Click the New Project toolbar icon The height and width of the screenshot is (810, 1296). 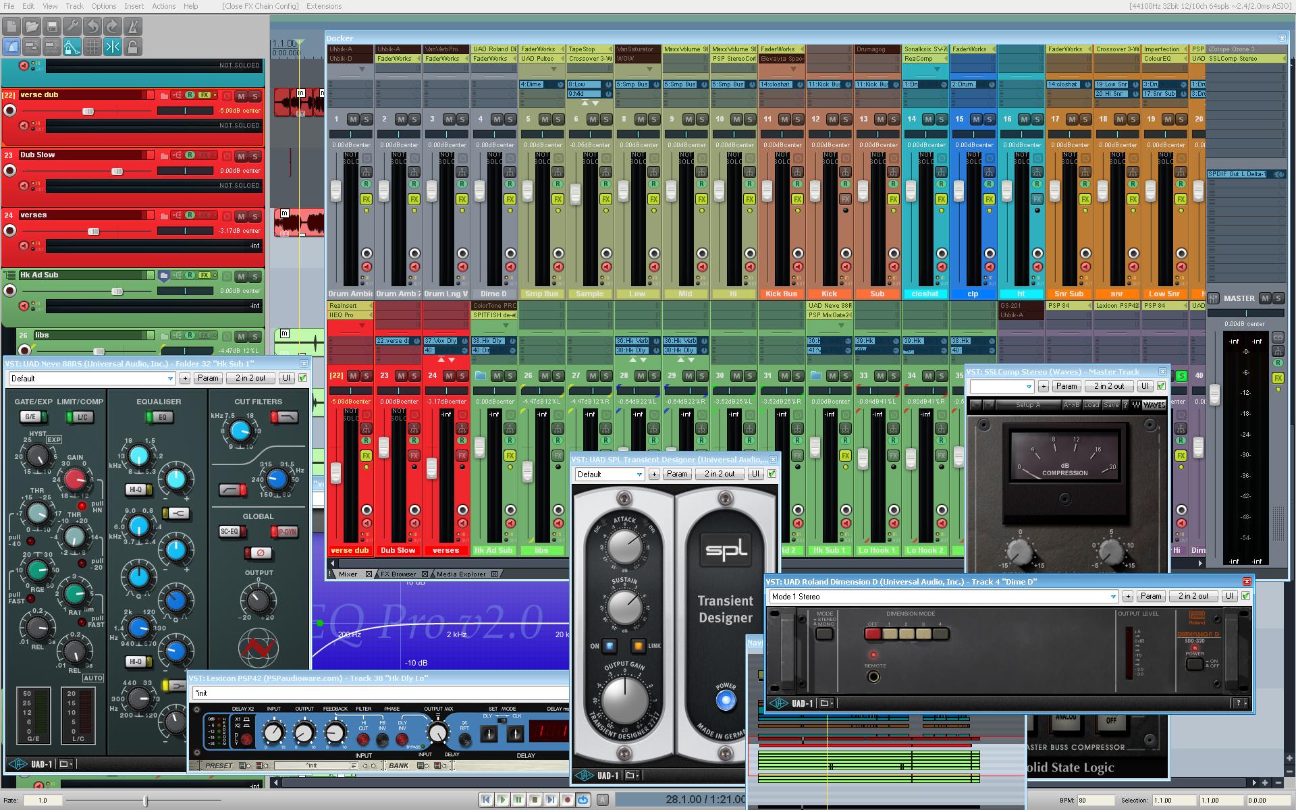tap(11, 27)
